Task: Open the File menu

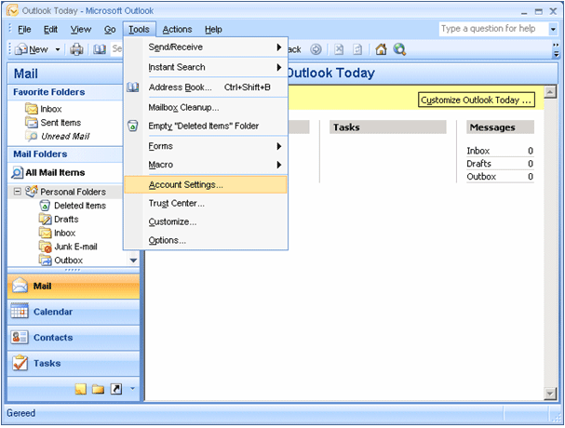Action: tap(24, 29)
